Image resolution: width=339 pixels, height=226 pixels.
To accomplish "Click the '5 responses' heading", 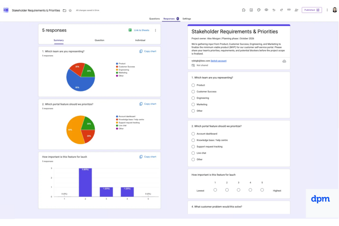I will [x=54, y=30].
